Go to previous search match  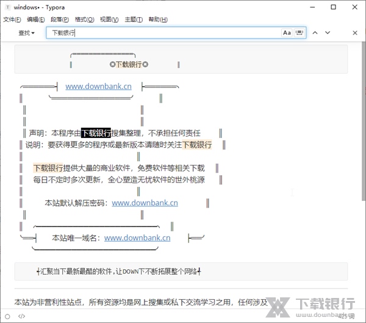(x=315, y=33)
